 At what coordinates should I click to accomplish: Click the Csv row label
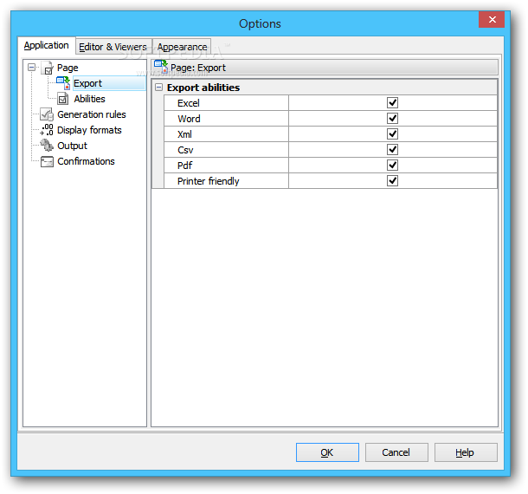pos(185,150)
